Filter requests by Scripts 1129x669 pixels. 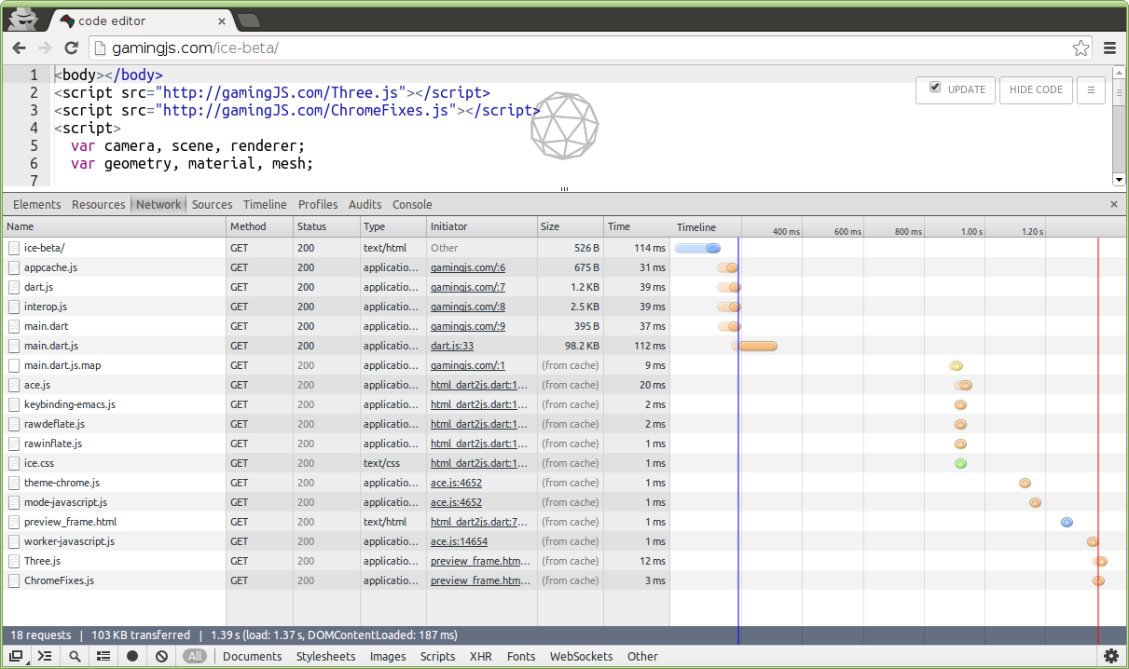coord(437,656)
